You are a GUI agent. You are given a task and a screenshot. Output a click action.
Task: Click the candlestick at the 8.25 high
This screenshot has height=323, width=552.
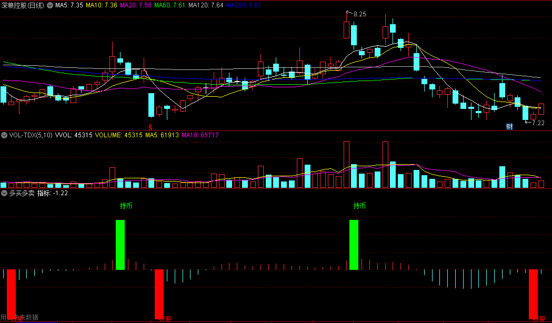346,30
